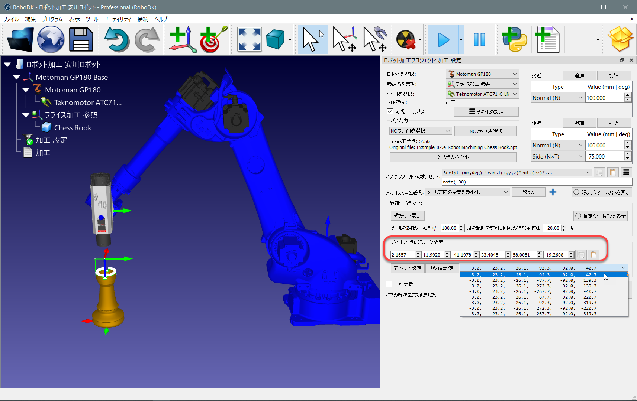Open the ヘルプ menu
Image resolution: width=637 pixels, height=401 pixels.
click(x=161, y=19)
